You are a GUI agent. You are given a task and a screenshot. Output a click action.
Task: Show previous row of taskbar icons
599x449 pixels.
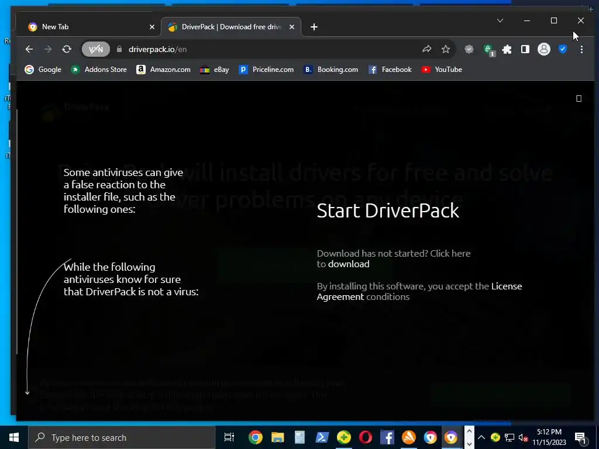pyautogui.click(x=469, y=431)
